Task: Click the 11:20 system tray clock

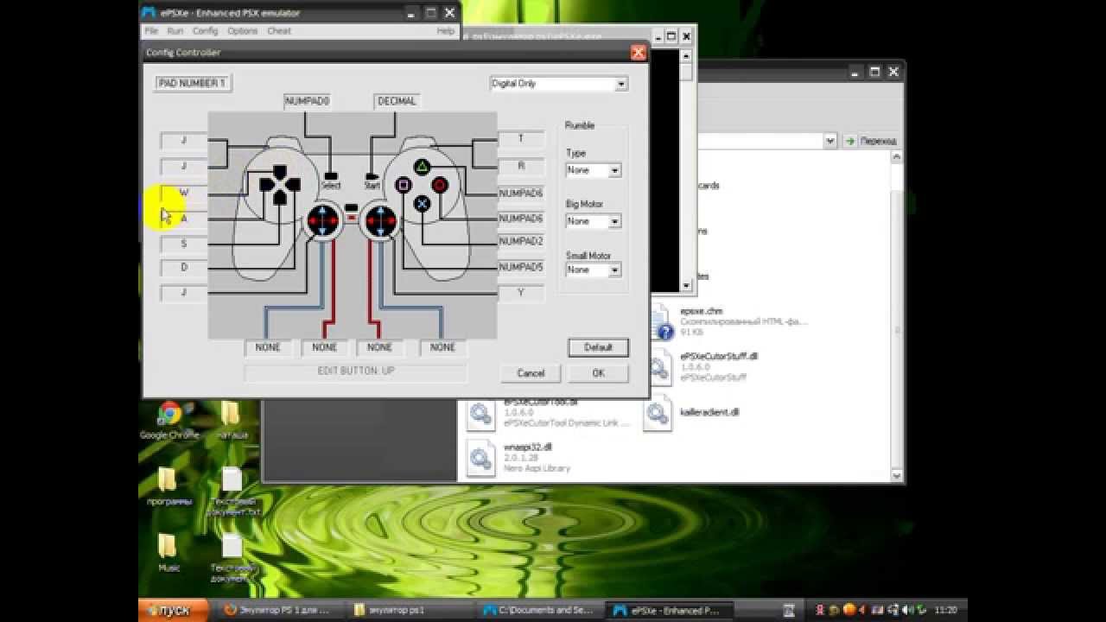Action: [x=946, y=610]
